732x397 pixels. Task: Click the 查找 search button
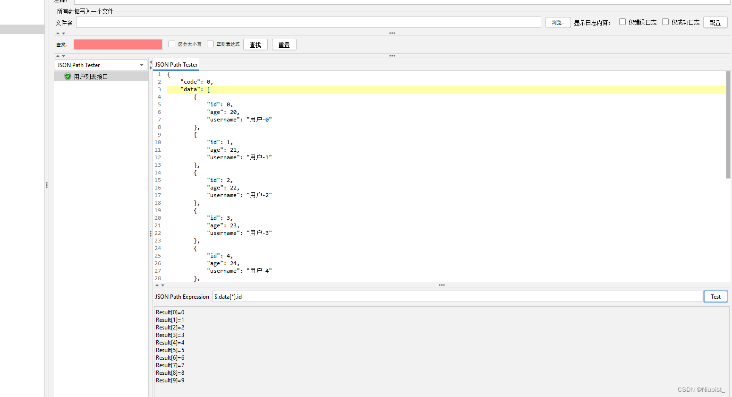click(x=255, y=44)
